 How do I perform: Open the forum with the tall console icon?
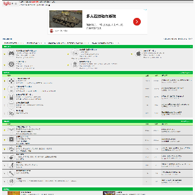(x=11, y=97)
